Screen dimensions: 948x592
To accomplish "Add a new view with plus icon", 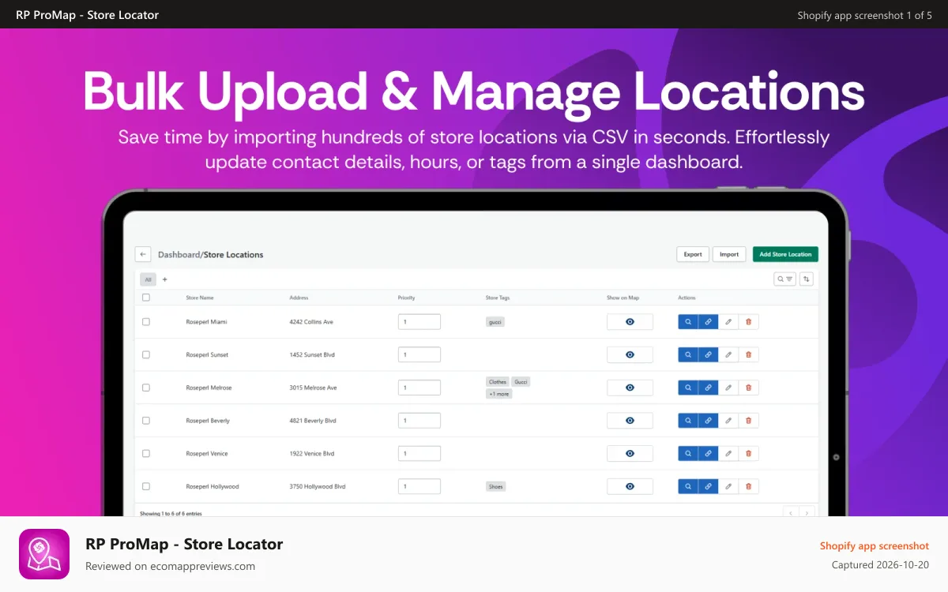I will tap(164, 279).
